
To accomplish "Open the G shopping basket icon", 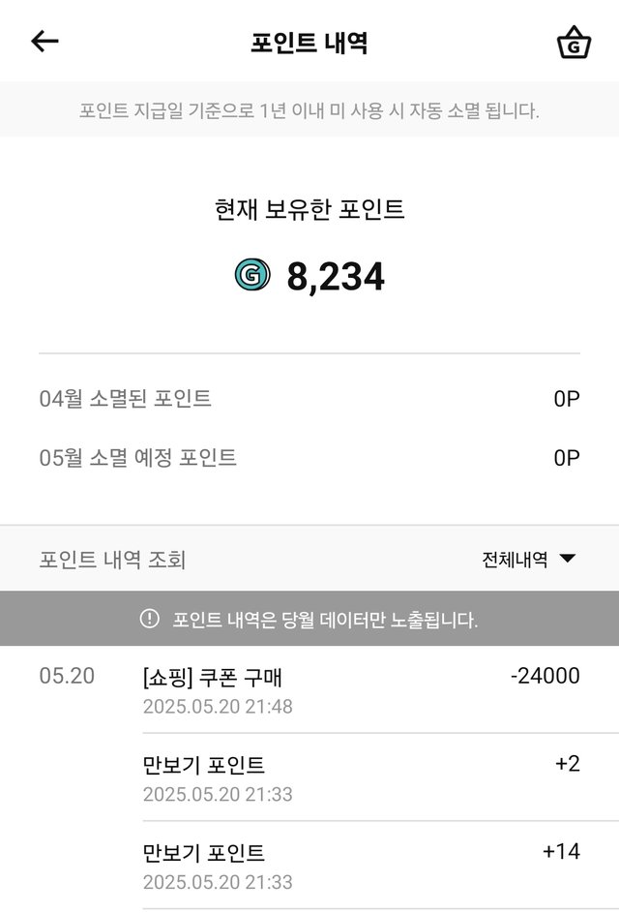I will (x=574, y=43).
